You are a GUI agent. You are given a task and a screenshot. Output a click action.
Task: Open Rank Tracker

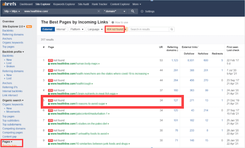100,4
